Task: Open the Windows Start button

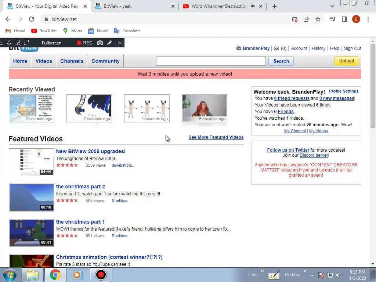Action: [x=10, y=275]
